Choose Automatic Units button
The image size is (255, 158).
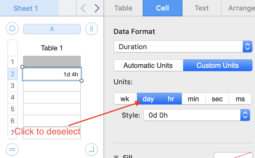(148, 66)
